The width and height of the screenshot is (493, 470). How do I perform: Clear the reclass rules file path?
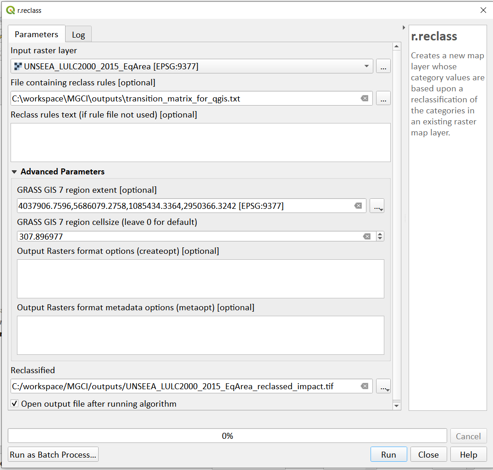click(365, 99)
